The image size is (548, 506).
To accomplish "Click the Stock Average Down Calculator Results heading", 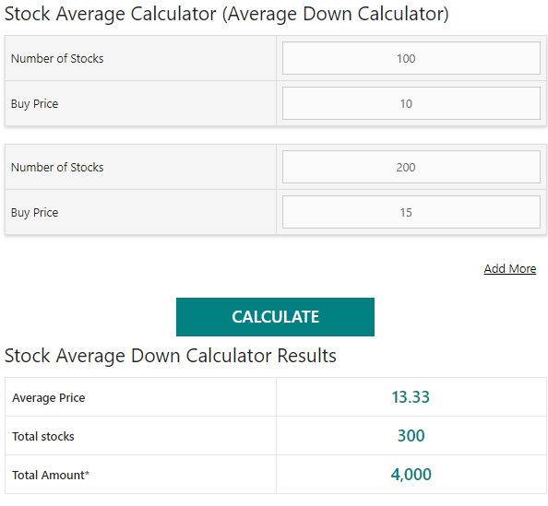I will (170, 356).
